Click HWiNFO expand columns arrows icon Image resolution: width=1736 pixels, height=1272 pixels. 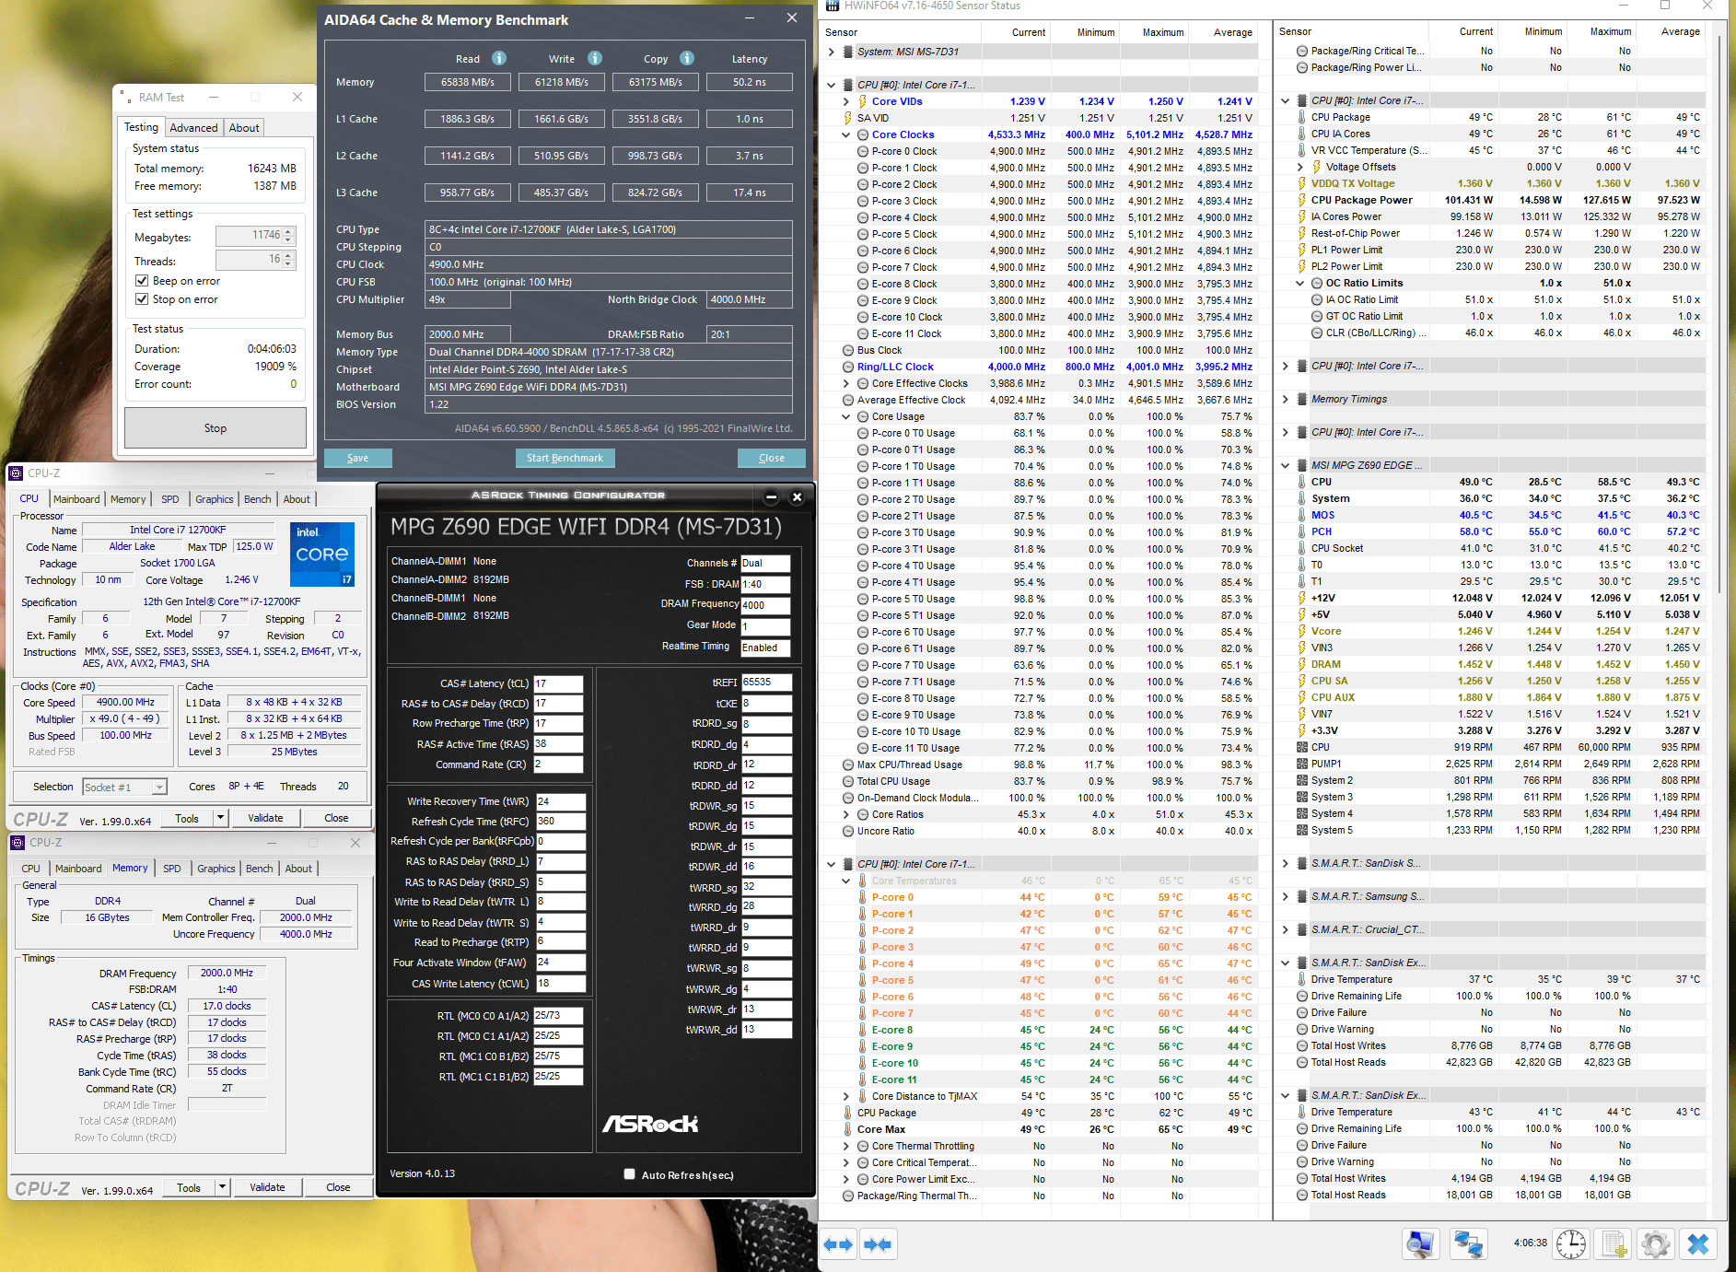[838, 1244]
